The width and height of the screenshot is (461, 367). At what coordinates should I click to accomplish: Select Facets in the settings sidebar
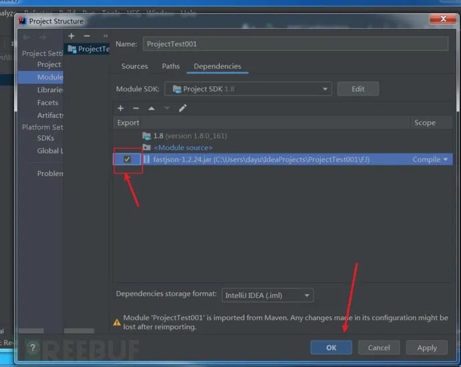pyautogui.click(x=47, y=103)
